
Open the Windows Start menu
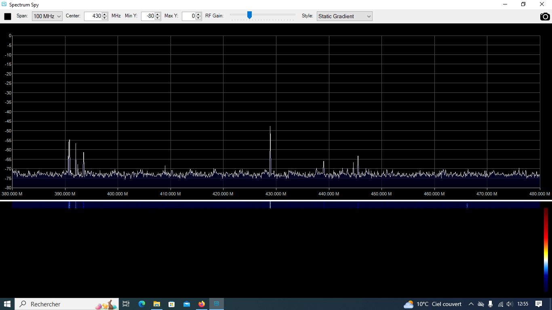(x=7, y=304)
